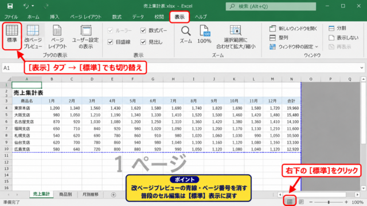Open the ページレイアウト ribbon tab
367x206 pixels.
[85, 17]
